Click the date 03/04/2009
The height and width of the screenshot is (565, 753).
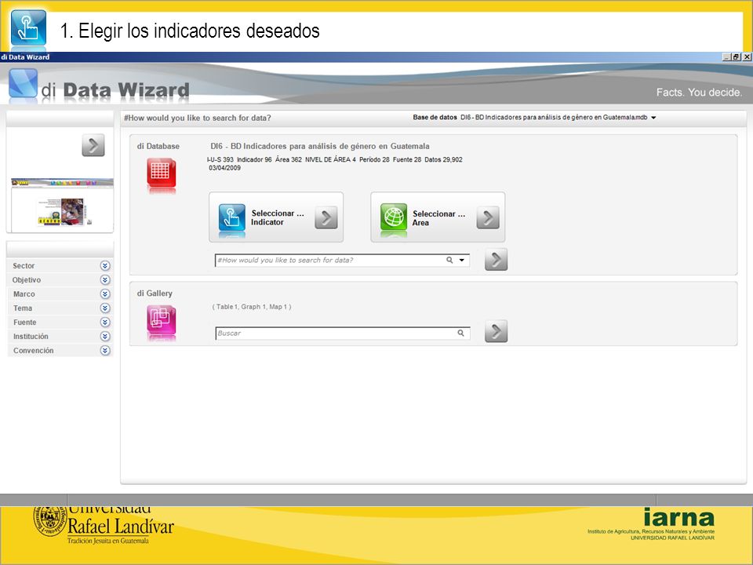point(225,168)
